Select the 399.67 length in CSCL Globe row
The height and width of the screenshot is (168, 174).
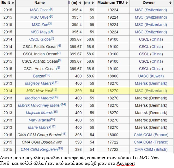(x=75, y=39)
